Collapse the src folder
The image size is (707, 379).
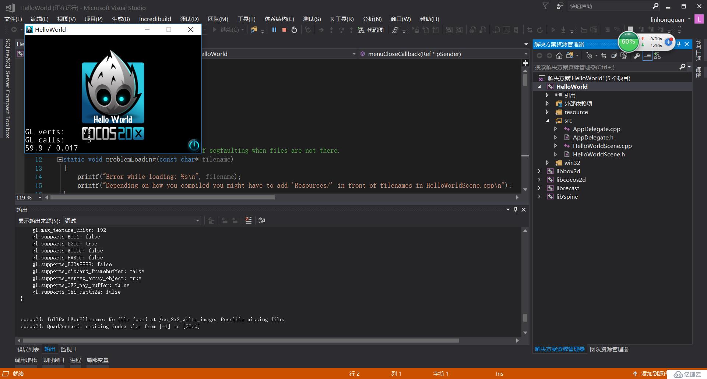[547, 121]
